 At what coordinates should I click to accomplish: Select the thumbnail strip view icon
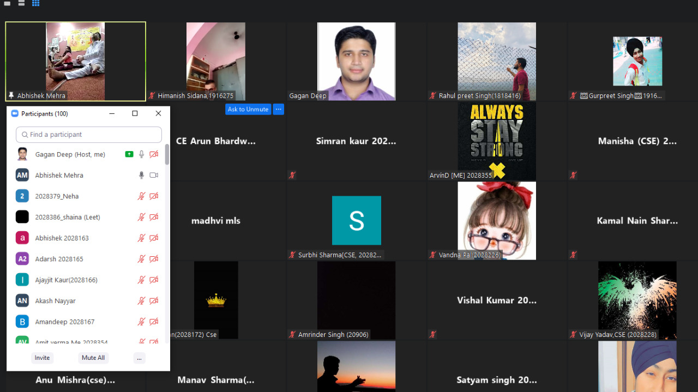click(21, 3)
